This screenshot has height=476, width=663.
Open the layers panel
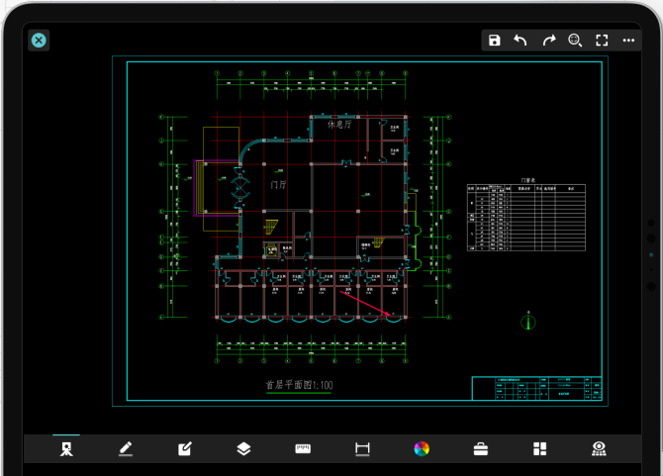click(x=244, y=448)
